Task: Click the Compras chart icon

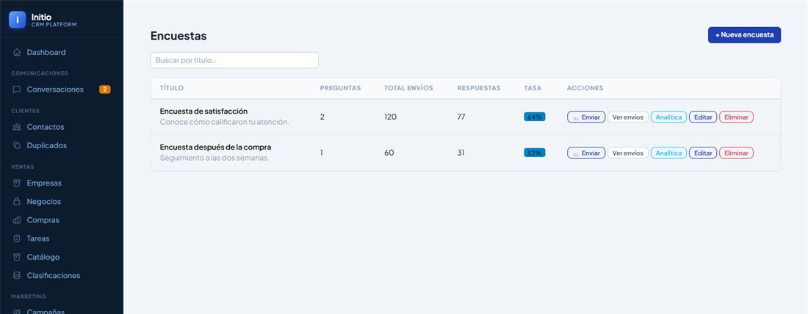Action: tap(17, 220)
